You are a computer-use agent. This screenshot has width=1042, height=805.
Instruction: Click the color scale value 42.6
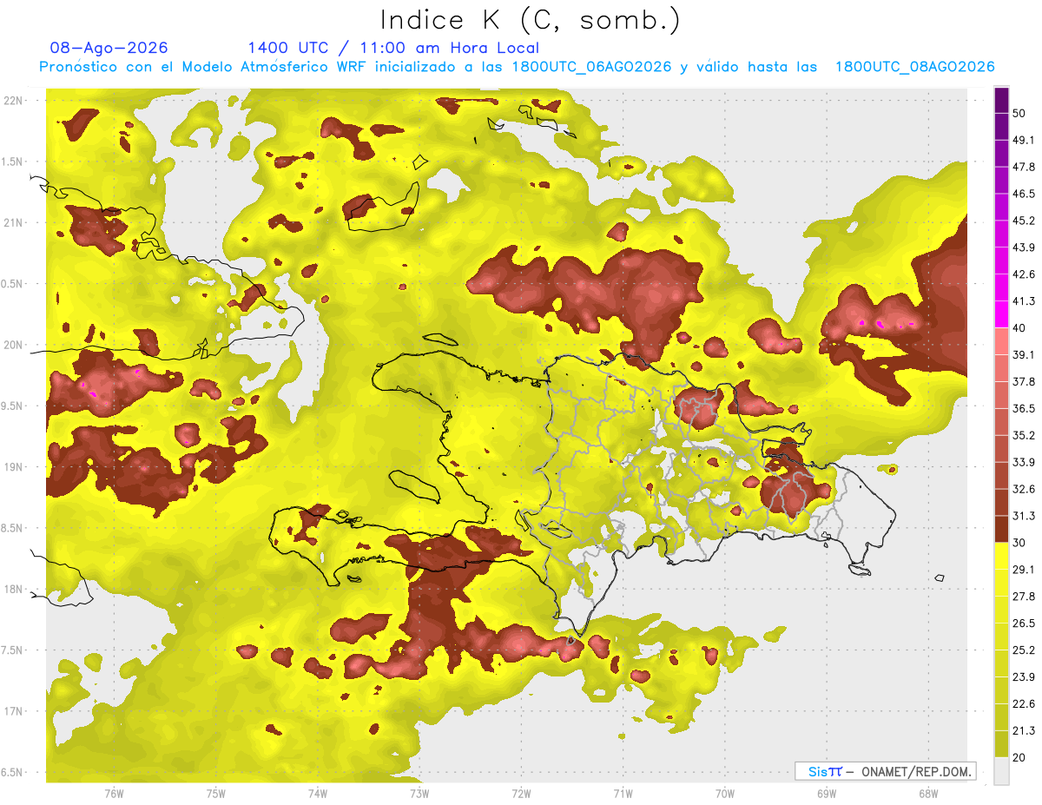tap(1024, 274)
